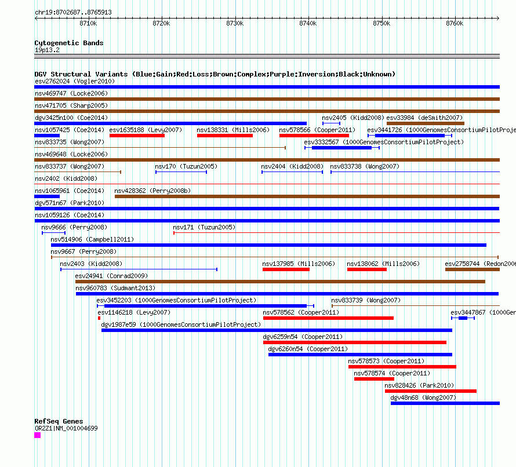Select nsv9666 (Perry2008) label
Image resolution: width=516 pixels, height=467 pixels.
74,227
